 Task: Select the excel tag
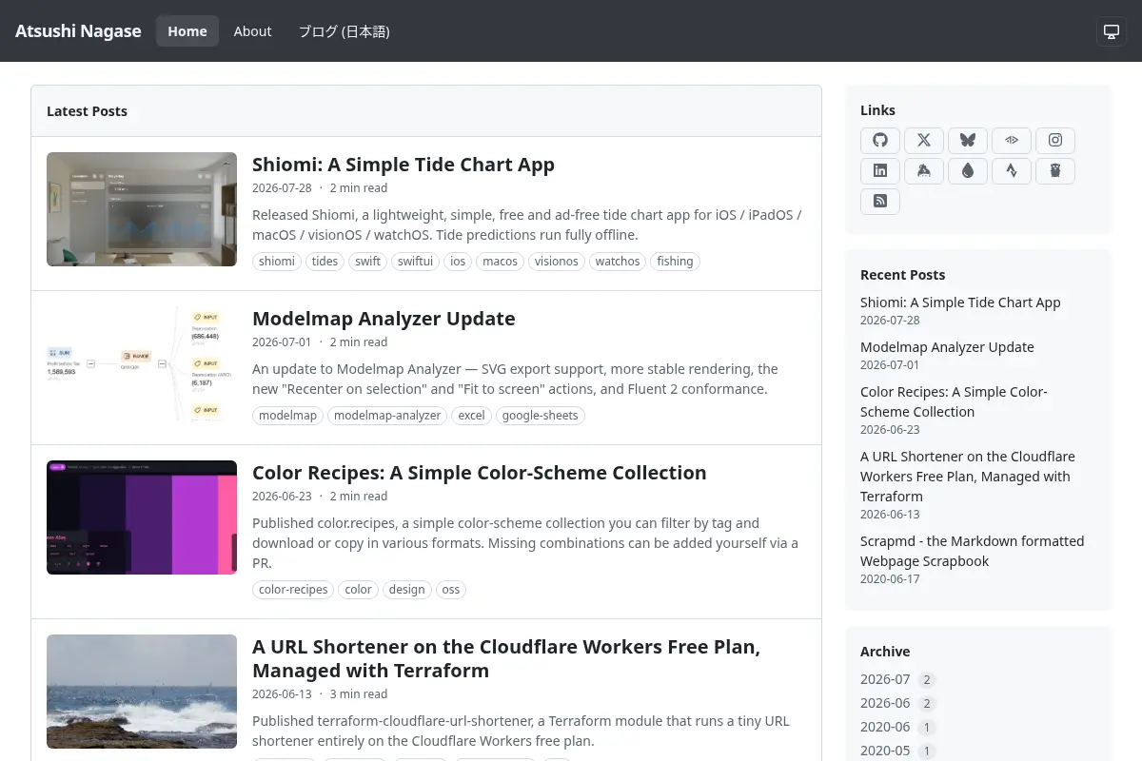pos(471,416)
